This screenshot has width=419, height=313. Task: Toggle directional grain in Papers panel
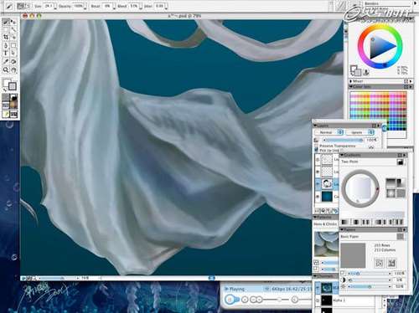(391, 263)
